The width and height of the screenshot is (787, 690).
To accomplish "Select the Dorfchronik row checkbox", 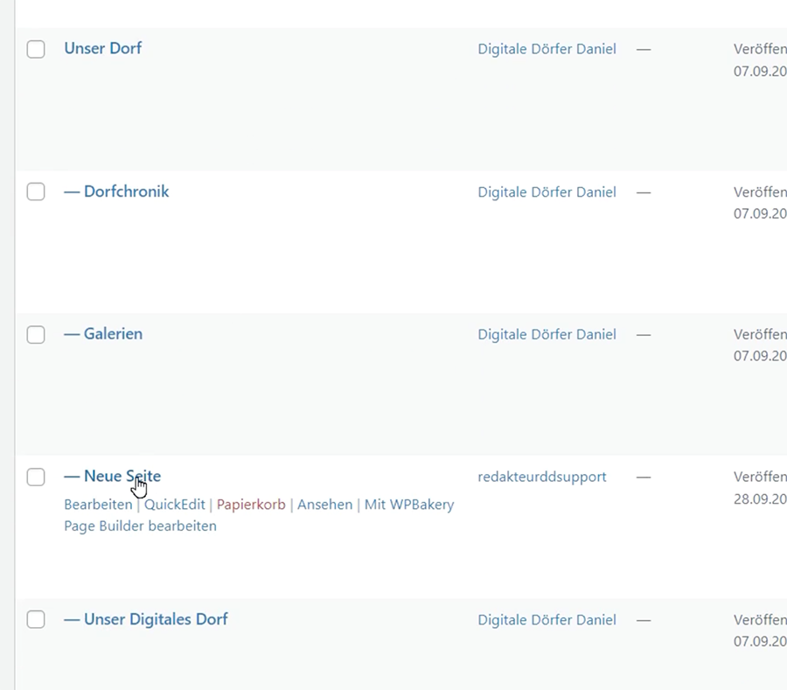I will coord(36,192).
